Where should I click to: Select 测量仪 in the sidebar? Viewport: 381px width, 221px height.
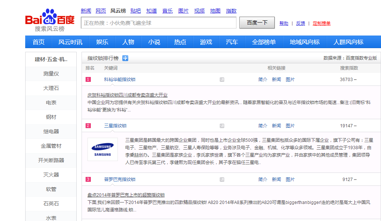pos(51,74)
